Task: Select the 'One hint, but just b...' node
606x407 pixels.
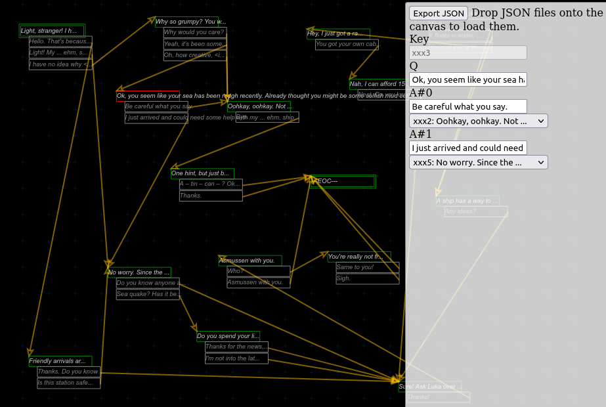Action: [x=202, y=174]
